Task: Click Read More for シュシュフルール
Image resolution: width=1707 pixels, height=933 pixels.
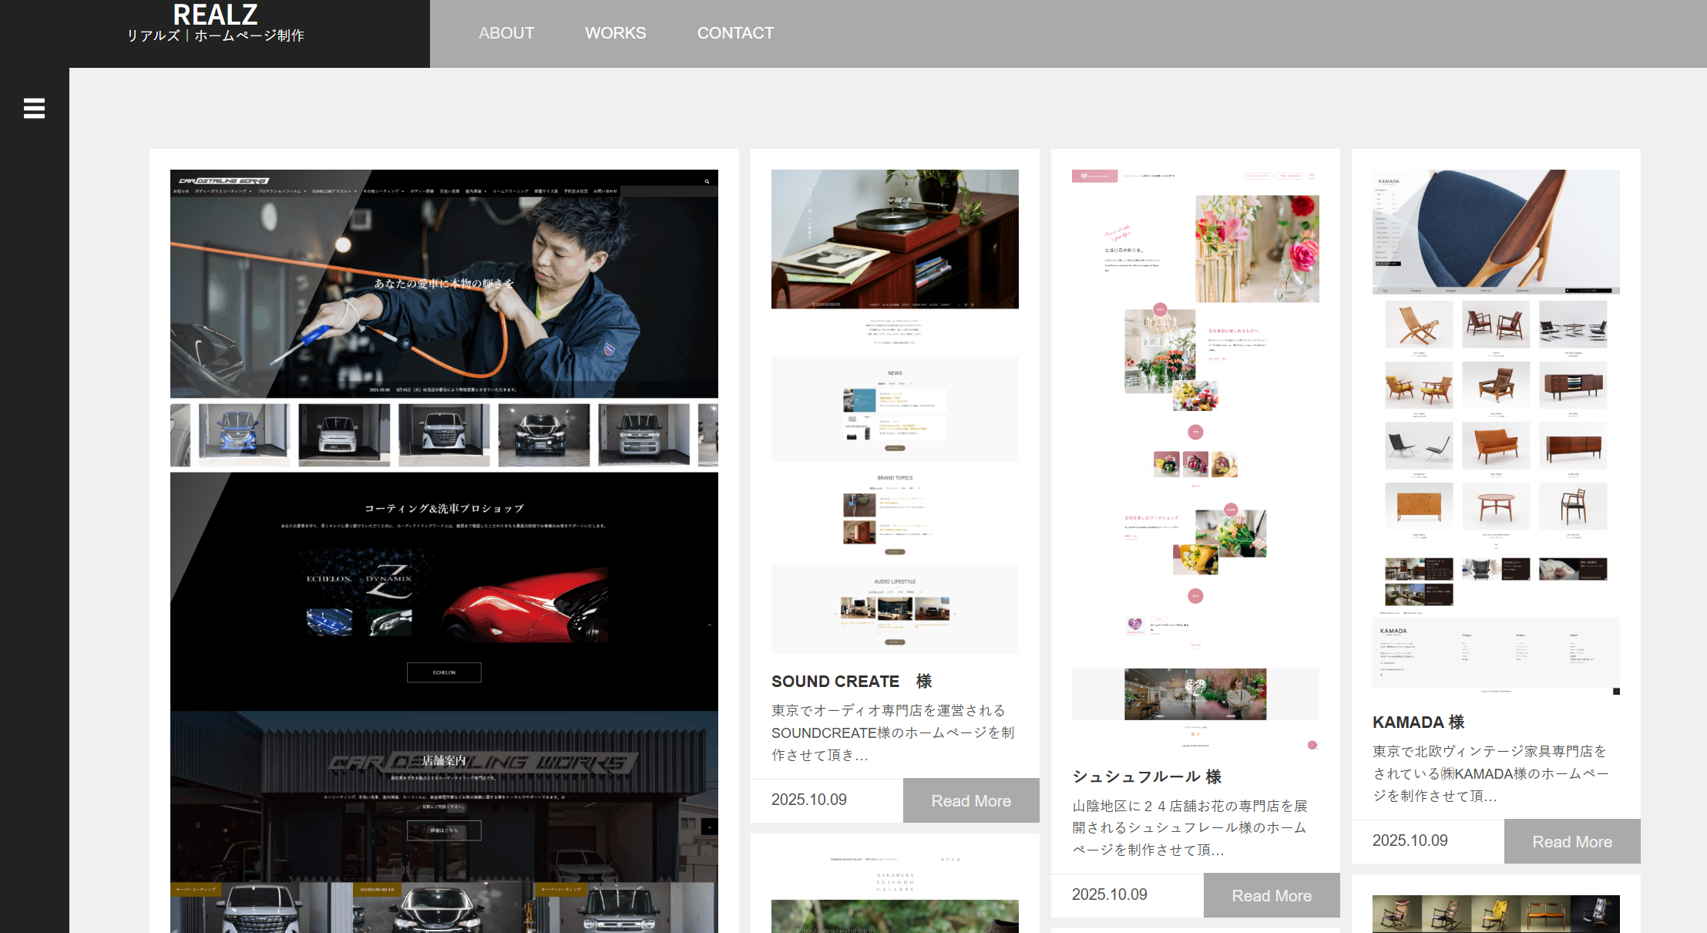Action: tap(1271, 895)
